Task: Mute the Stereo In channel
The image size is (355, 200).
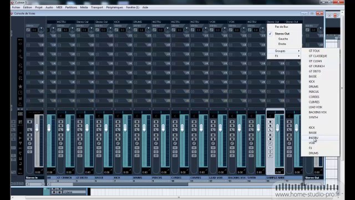Action: 29,122
